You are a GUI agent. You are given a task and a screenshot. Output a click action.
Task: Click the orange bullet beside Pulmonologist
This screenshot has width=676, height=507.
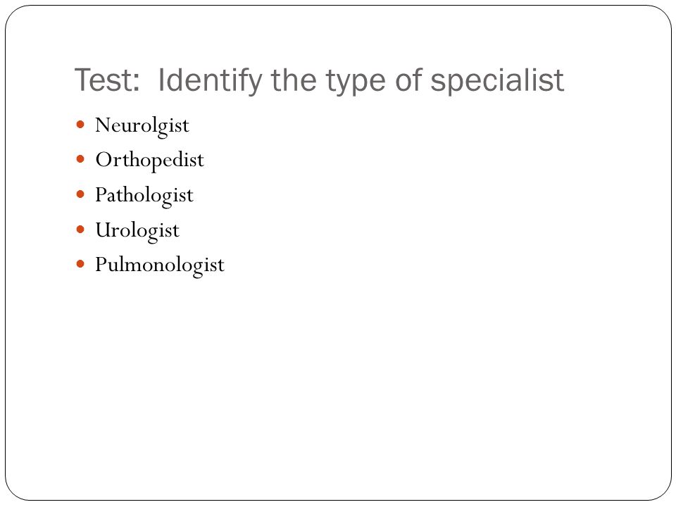pos(80,264)
